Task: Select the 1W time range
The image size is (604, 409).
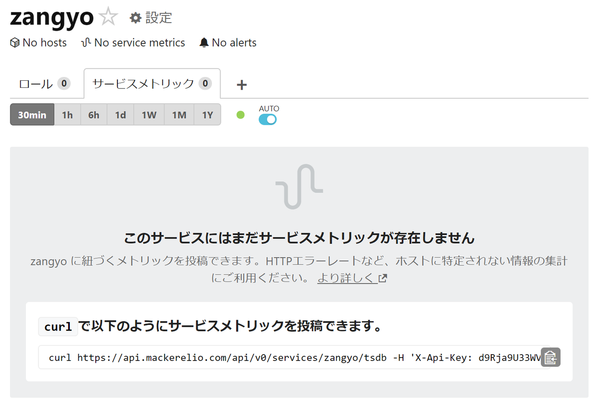Action: pyautogui.click(x=149, y=115)
